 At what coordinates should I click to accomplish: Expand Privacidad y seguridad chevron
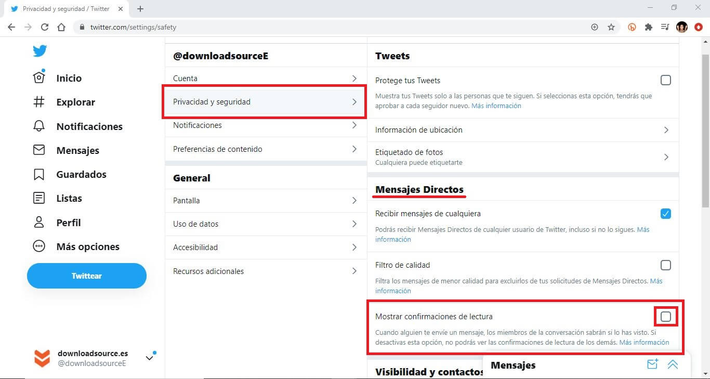click(354, 101)
